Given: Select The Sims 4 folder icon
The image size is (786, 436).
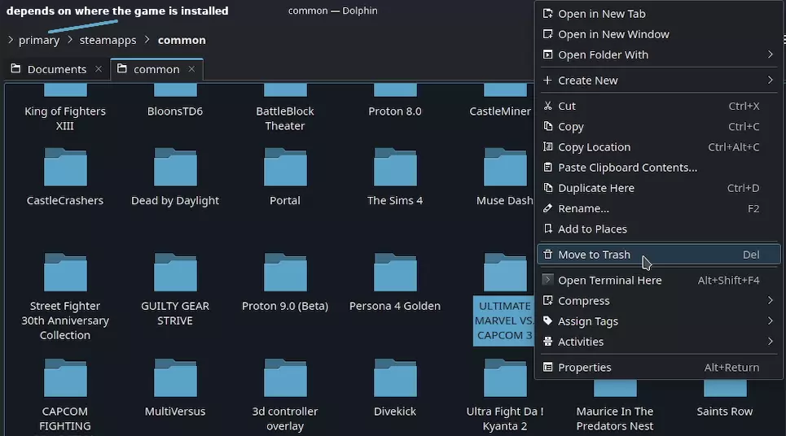Looking at the screenshot, I should [x=395, y=168].
